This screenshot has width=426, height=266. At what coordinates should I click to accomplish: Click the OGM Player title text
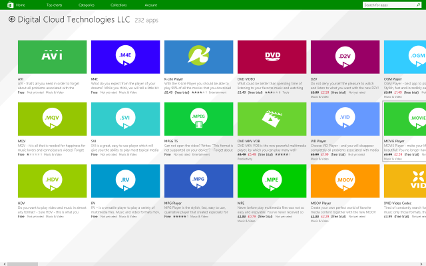click(x=393, y=79)
